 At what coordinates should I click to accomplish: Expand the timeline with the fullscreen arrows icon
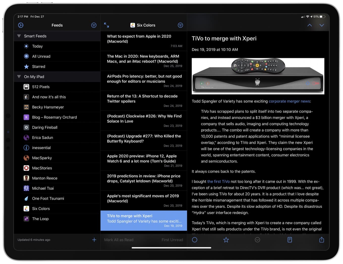106,25
